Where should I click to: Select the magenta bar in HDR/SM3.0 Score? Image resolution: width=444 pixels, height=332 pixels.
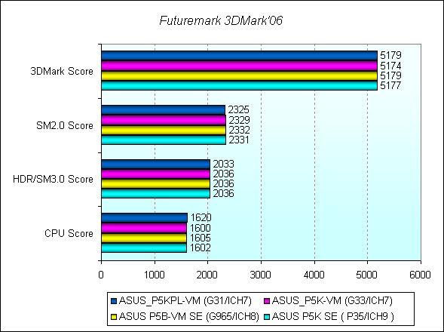(x=156, y=174)
